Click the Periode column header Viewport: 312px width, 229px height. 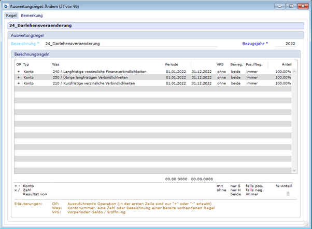point(172,64)
